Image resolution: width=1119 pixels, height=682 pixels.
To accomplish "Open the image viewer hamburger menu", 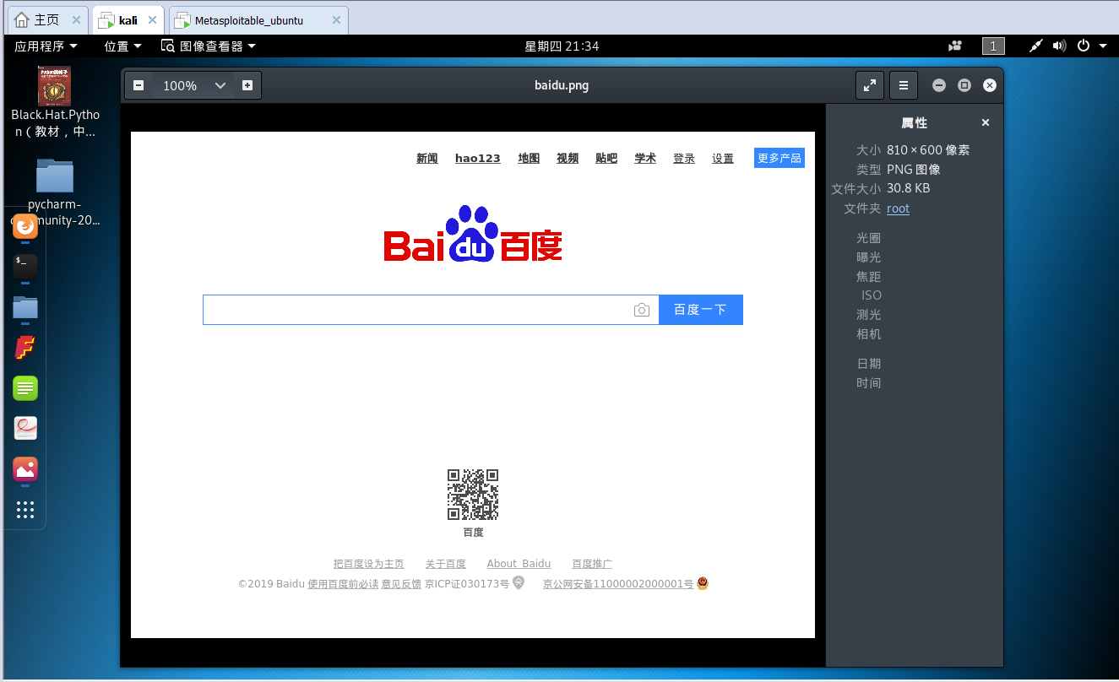I will point(904,85).
